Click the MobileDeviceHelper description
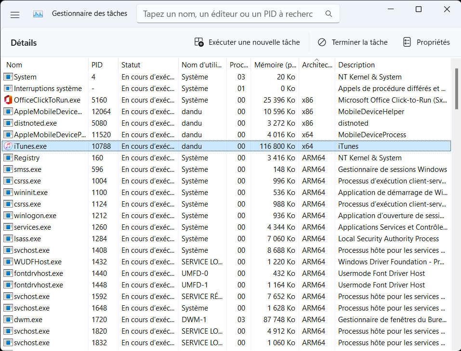 [371, 112]
